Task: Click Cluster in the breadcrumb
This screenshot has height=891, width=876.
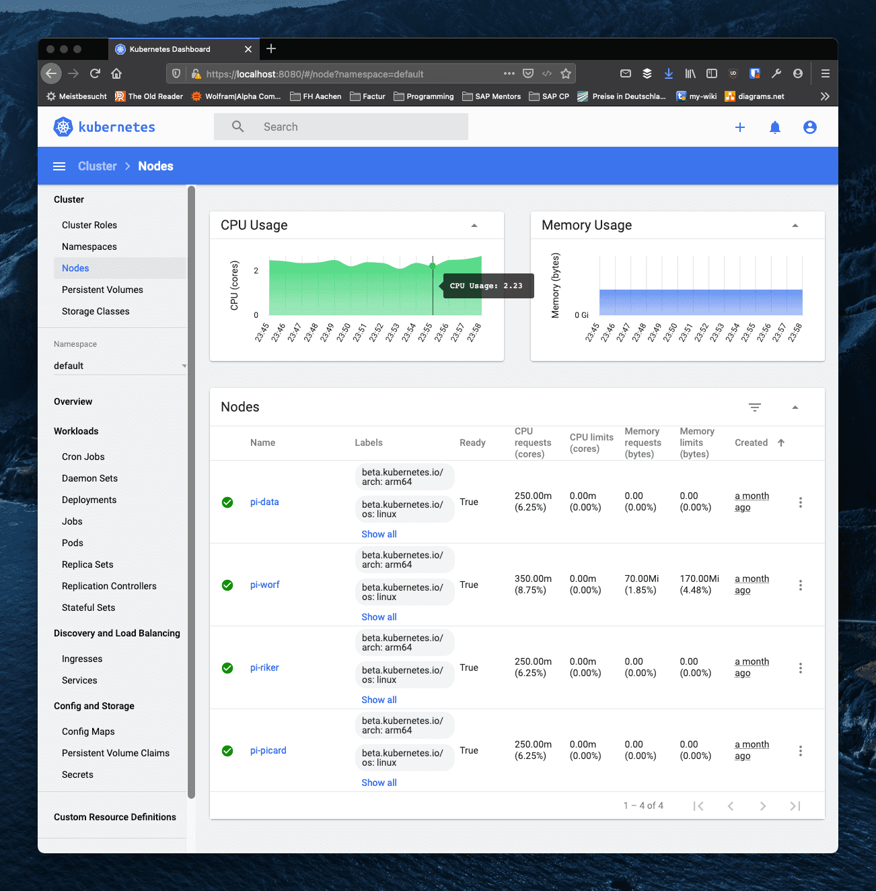Action: click(97, 166)
